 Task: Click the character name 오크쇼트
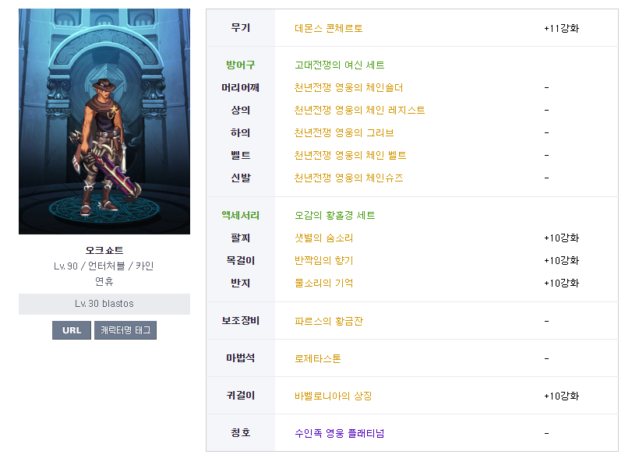pyautogui.click(x=104, y=250)
